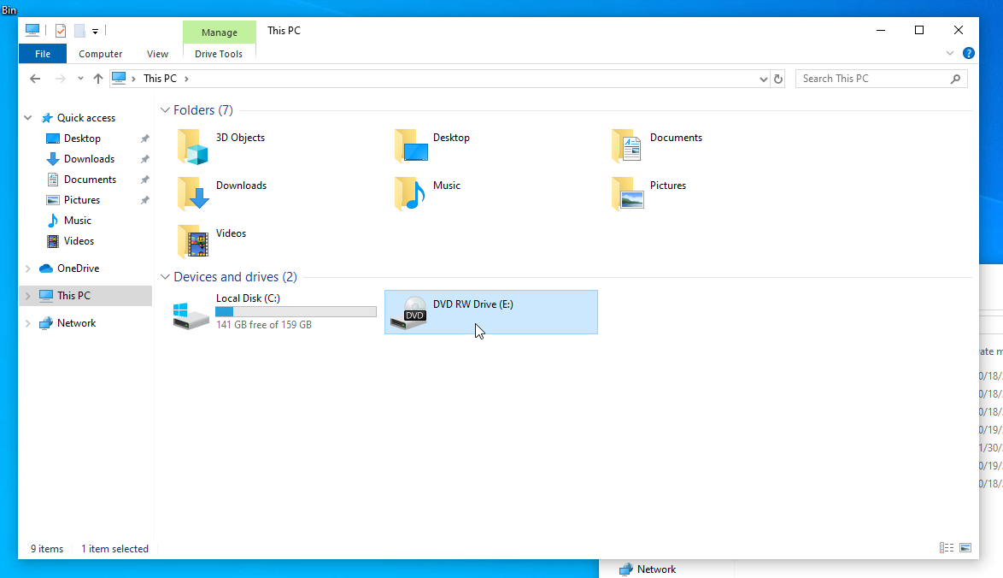This screenshot has width=1003, height=578.
Task: Switch to large icons view in status bar
Action: (965, 548)
